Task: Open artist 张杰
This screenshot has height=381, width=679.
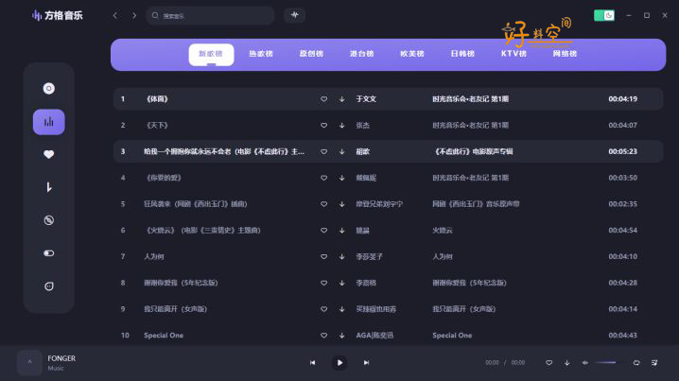Action: pos(363,126)
